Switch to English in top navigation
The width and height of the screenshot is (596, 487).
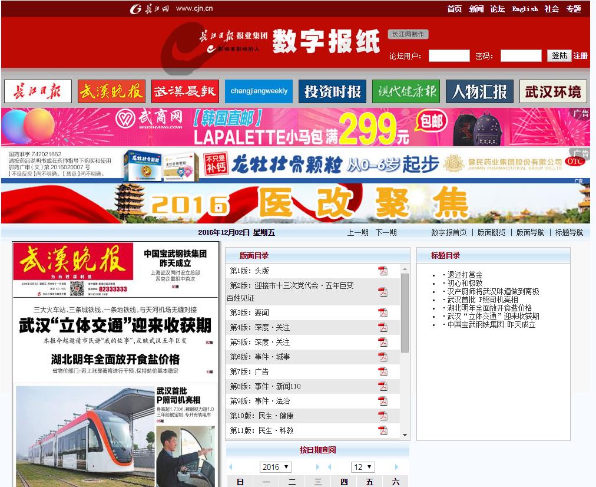tap(525, 9)
